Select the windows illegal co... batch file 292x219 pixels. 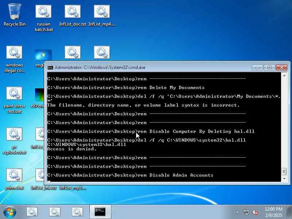(x=14, y=59)
